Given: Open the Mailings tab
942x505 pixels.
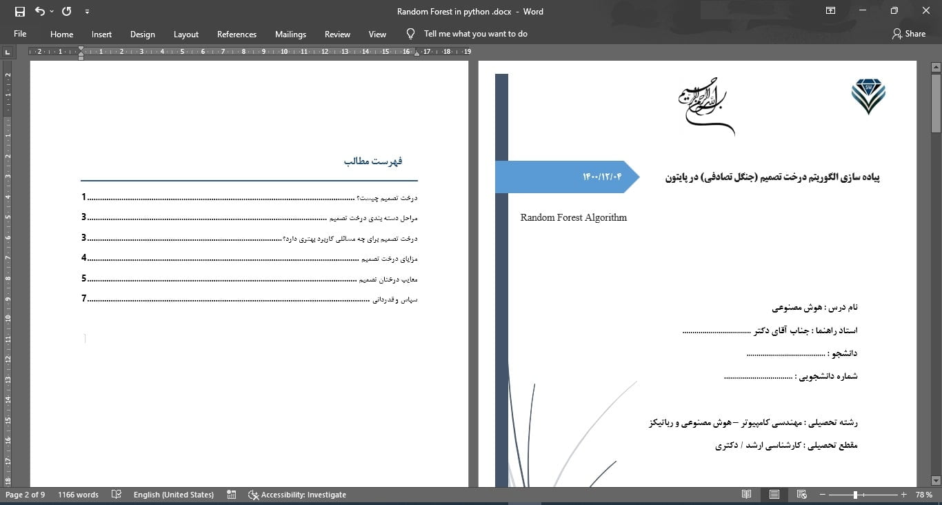Looking at the screenshot, I should [290, 34].
